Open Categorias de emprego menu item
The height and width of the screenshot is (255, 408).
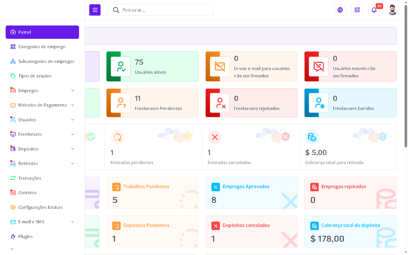42,47
